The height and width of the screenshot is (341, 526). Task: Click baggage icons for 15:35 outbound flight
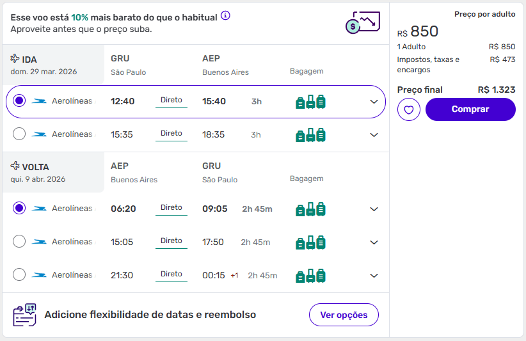point(310,135)
